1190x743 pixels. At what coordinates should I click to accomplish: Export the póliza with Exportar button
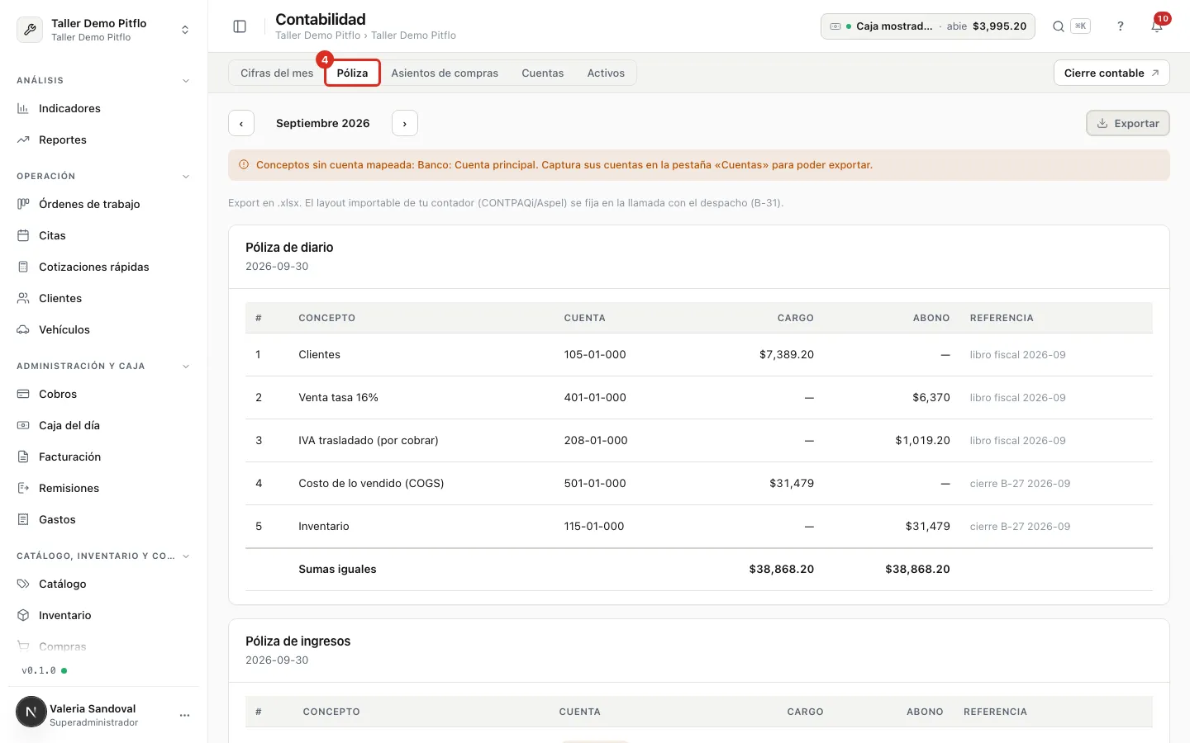click(x=1128, y=123)
